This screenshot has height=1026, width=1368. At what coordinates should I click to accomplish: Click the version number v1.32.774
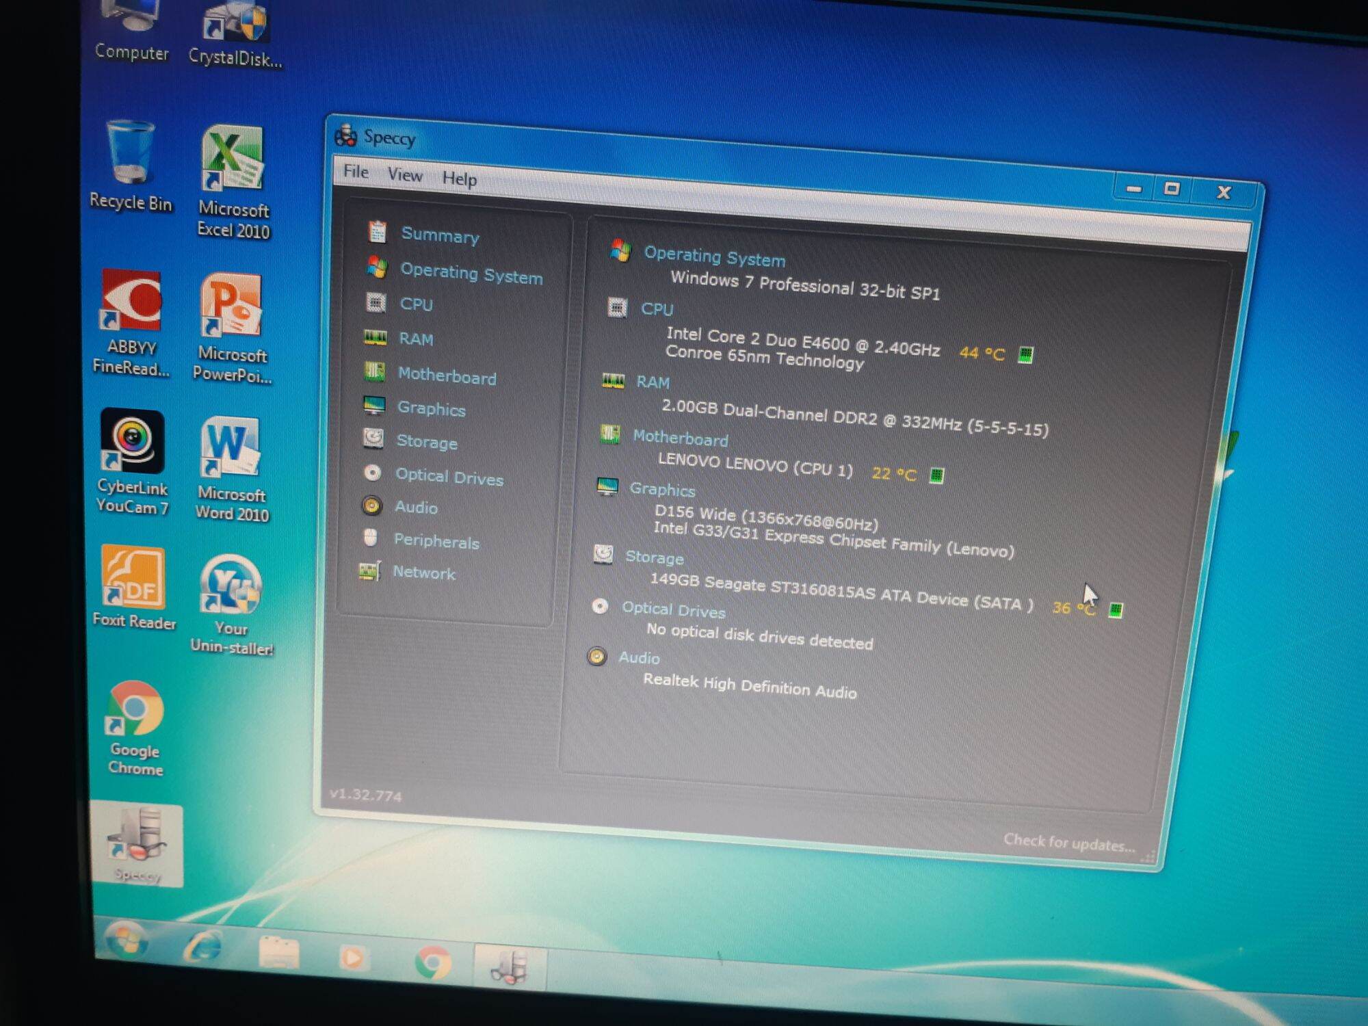coord(365,794)
